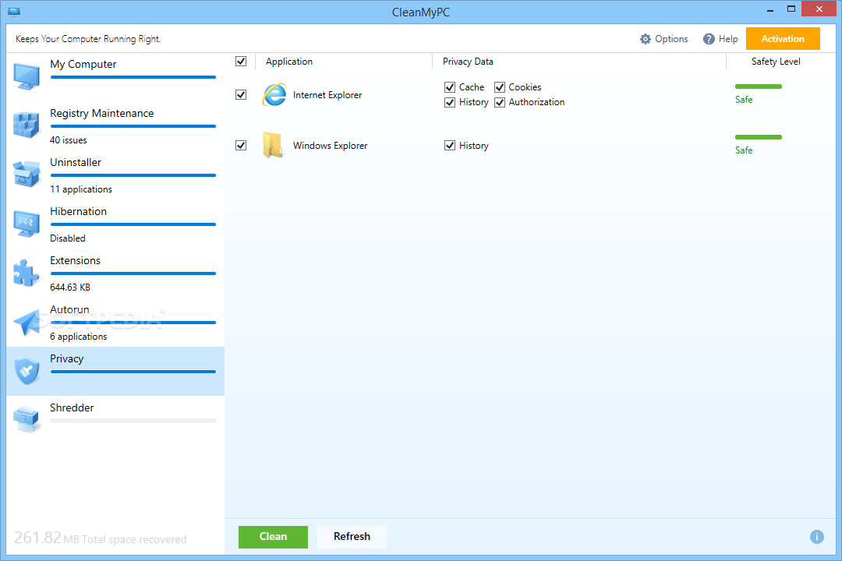Click the Safety Level column header

tap(776, 62)
